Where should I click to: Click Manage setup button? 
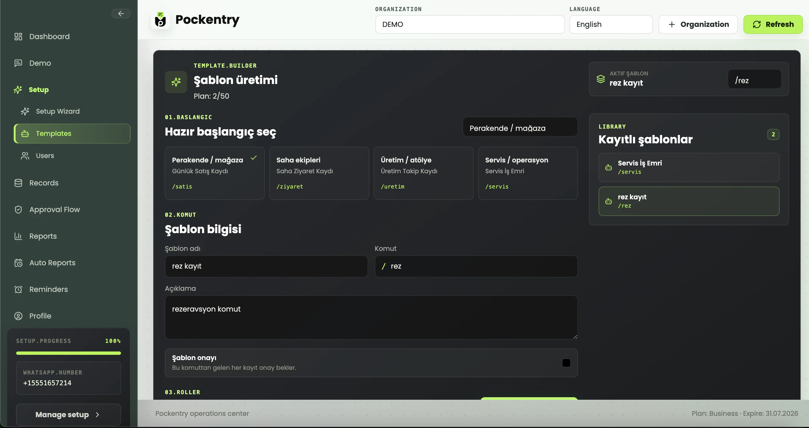pos(69,414)
